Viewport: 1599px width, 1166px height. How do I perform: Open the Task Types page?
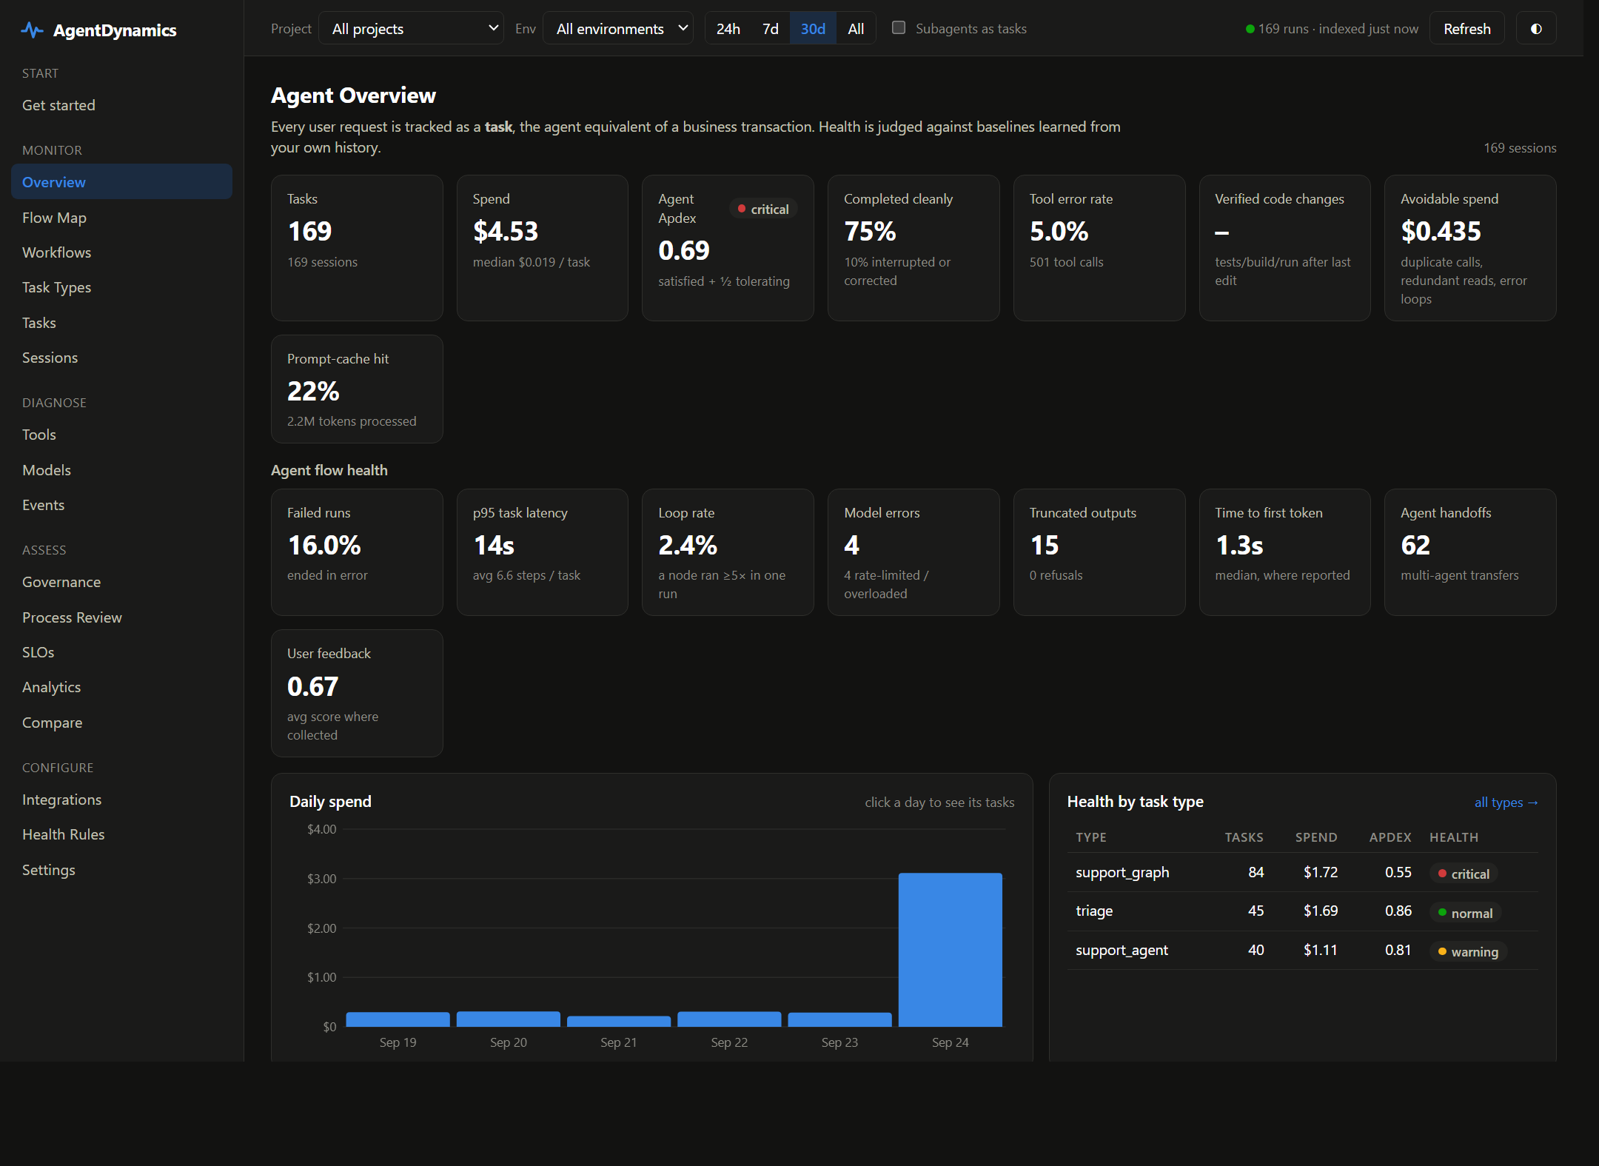tap(122, 287)
